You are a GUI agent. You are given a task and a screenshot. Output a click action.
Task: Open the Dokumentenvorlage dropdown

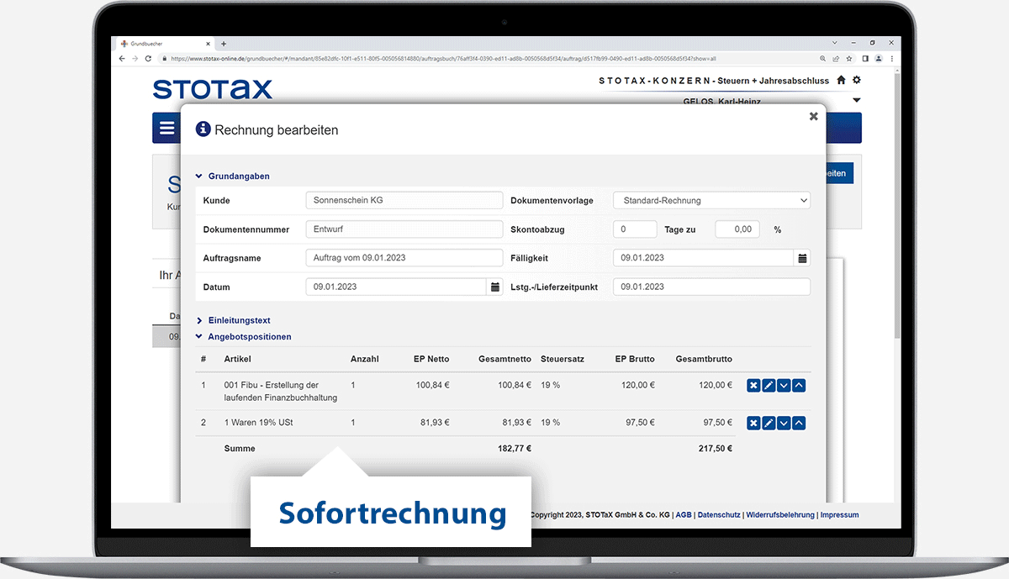pyautogui.click(x=711, y=201)
